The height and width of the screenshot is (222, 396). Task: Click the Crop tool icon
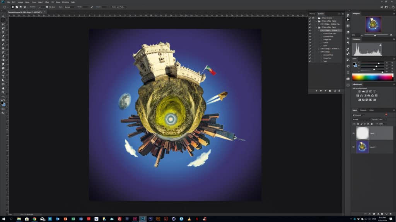(3, 32)
